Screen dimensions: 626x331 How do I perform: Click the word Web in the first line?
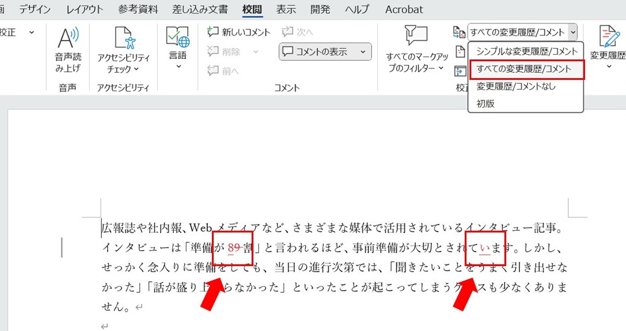[200, 228]
